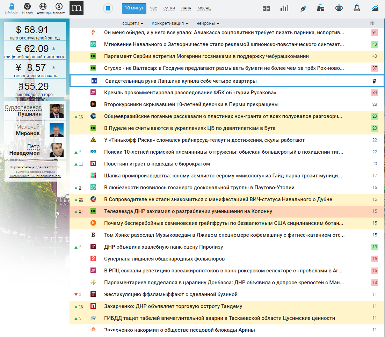Expand the Конкретизация dropdown
This screenshot has width=385, height=337.
pyautogui.click(x=170, y=23)
